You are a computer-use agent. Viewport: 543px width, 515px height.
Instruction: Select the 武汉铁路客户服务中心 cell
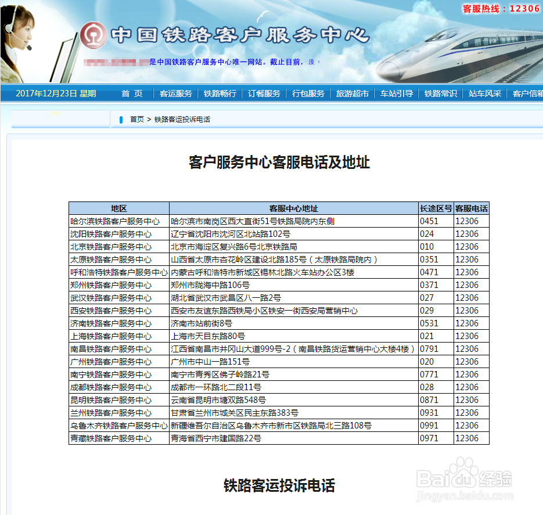click(x=119, y=298)
